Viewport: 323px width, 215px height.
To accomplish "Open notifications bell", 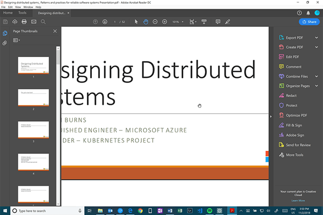I will tap(308, 13).
